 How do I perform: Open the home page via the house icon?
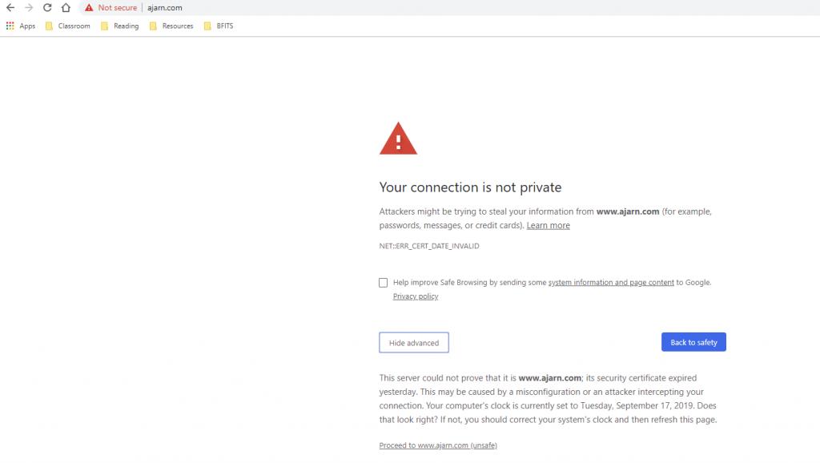[66, 8]
